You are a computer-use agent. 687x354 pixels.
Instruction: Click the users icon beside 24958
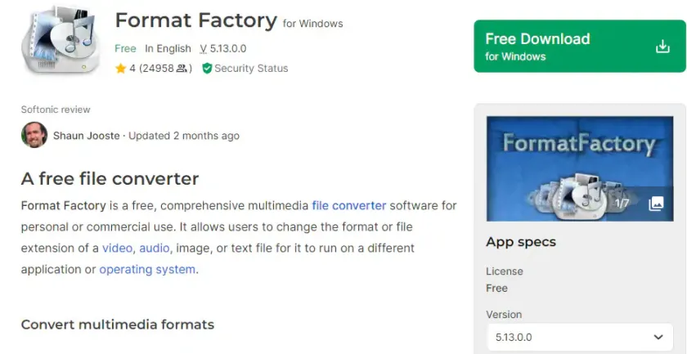tap(183, 69)
